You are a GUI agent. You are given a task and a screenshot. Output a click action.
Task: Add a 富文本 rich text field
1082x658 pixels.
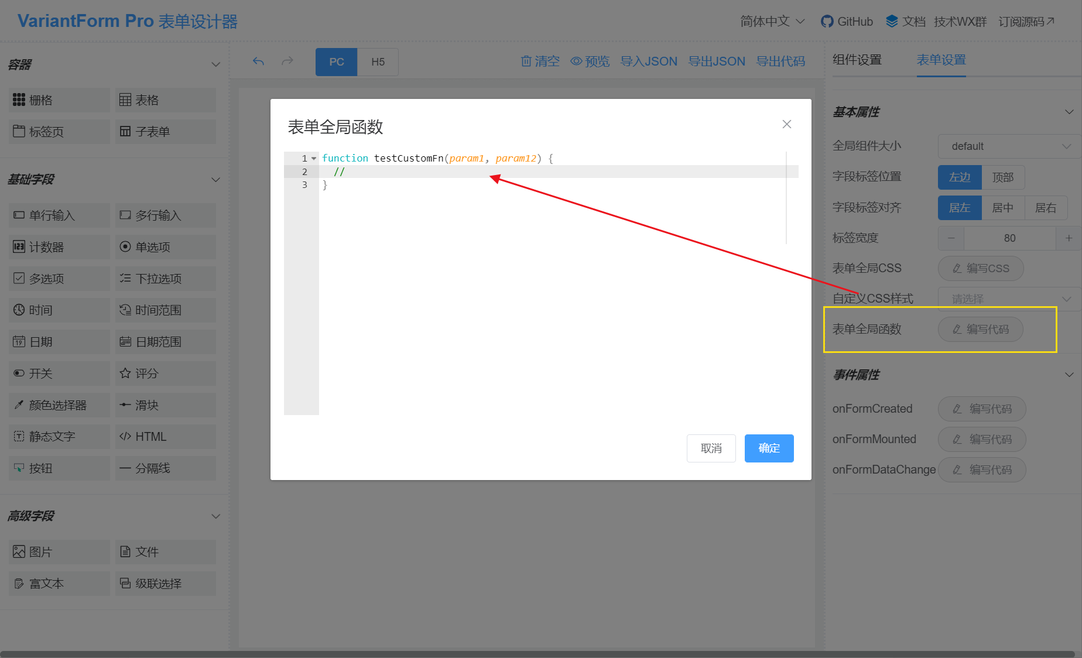60,584
